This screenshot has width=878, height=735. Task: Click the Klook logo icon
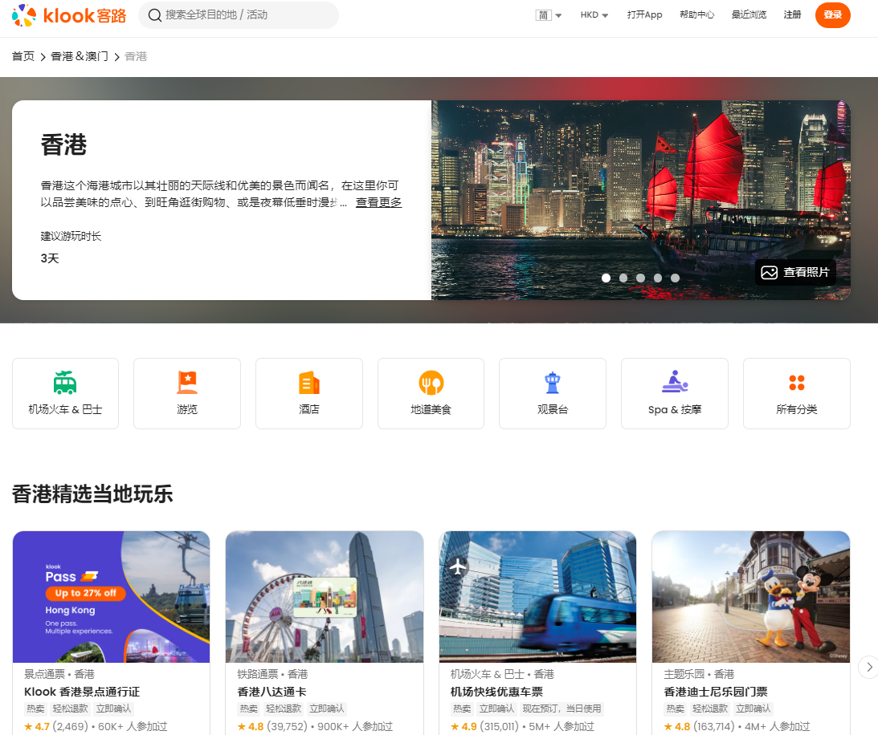point(24,15)
